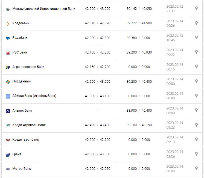Click the Радабанк blue logo icon

point(8,38)
